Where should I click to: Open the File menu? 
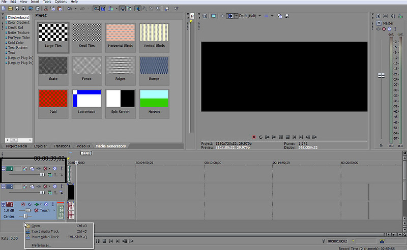[x=4, y=2]
